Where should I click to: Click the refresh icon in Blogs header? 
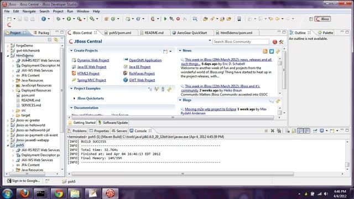coord(278,101)
